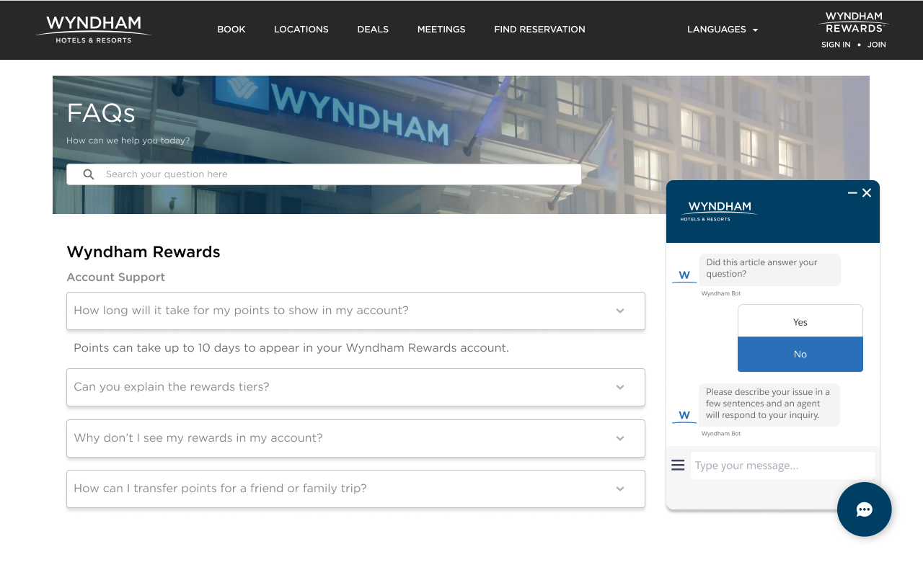Viewport: 923px width, 570px height.
Task: Click the round chat bubble launcher button
Action: (865, 509)
